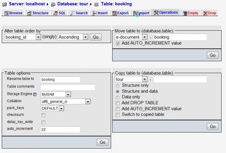
Task: Toggle the checksum checkbox
Action: pos(44,115)
